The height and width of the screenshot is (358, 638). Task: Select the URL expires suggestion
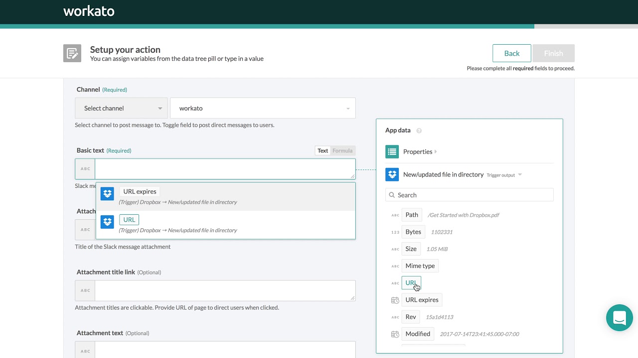(x=226, y=196)
